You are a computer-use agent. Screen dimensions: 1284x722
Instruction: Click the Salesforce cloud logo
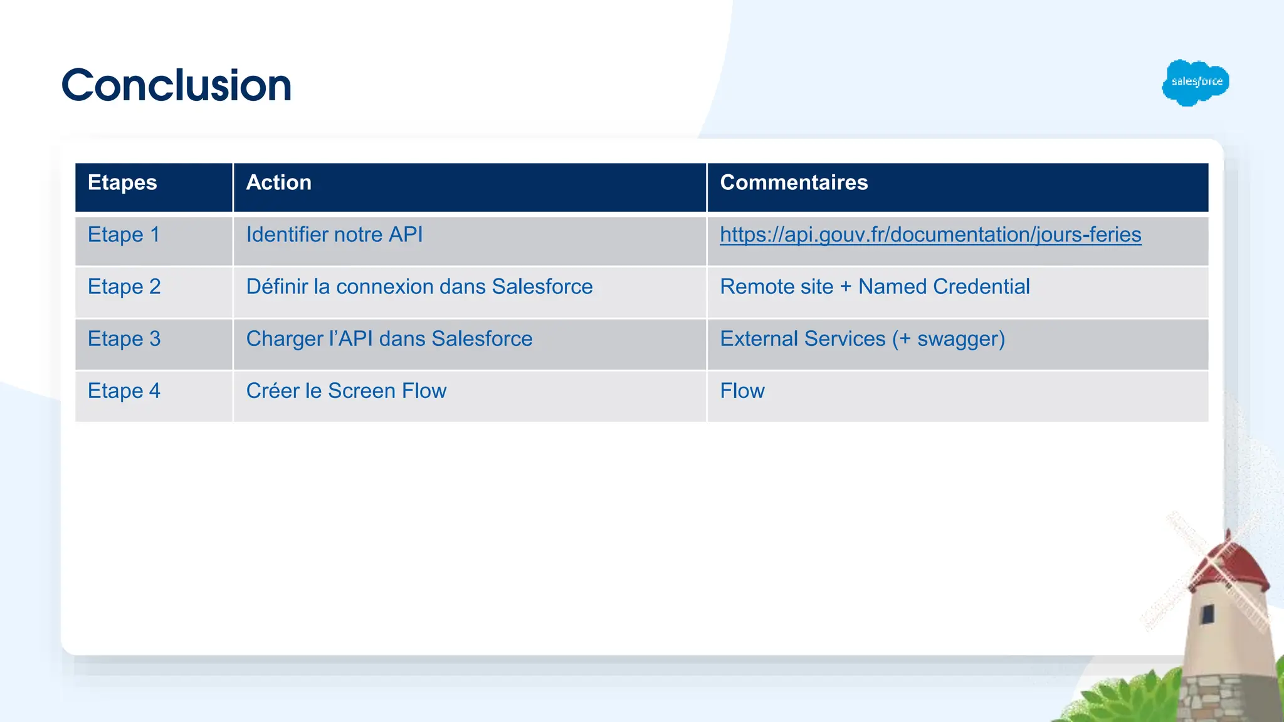point(1196,83)
